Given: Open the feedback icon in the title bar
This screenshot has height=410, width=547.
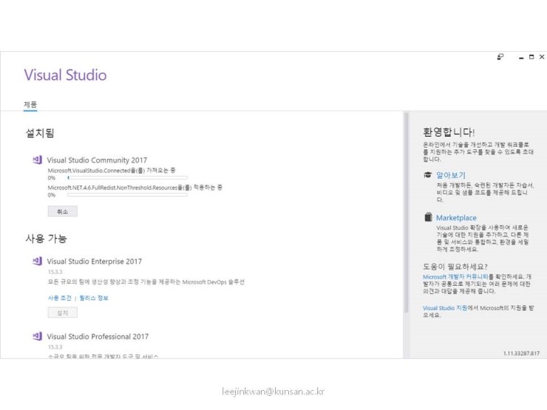Looking at the screenshot, I should pos(500,57).
